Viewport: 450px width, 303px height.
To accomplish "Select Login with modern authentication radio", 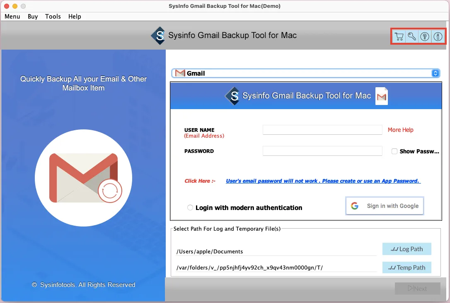I will click(x=190, y=208).
